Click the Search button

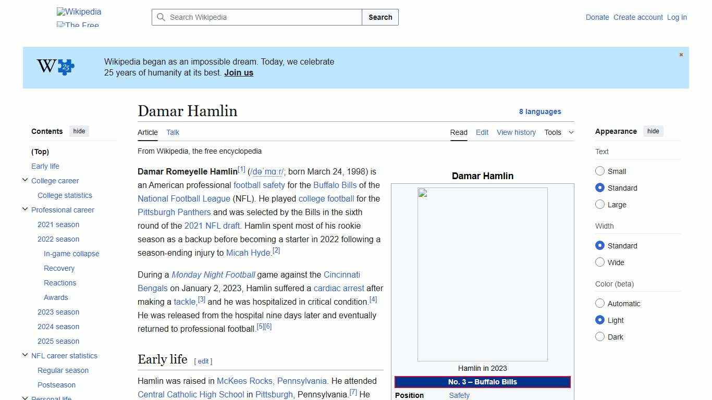coord(380,17)
